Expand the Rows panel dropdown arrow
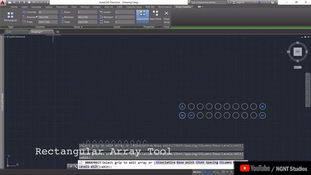Image resolution: width=311 pixels, height=175 pixels. coord(82,27)
